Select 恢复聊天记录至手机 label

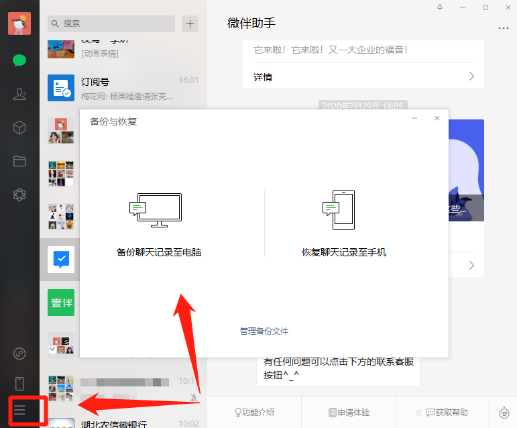(344, 252)
